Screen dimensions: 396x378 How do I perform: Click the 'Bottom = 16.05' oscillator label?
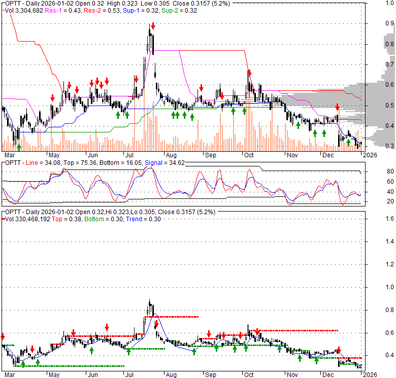[x=121, y=163]
